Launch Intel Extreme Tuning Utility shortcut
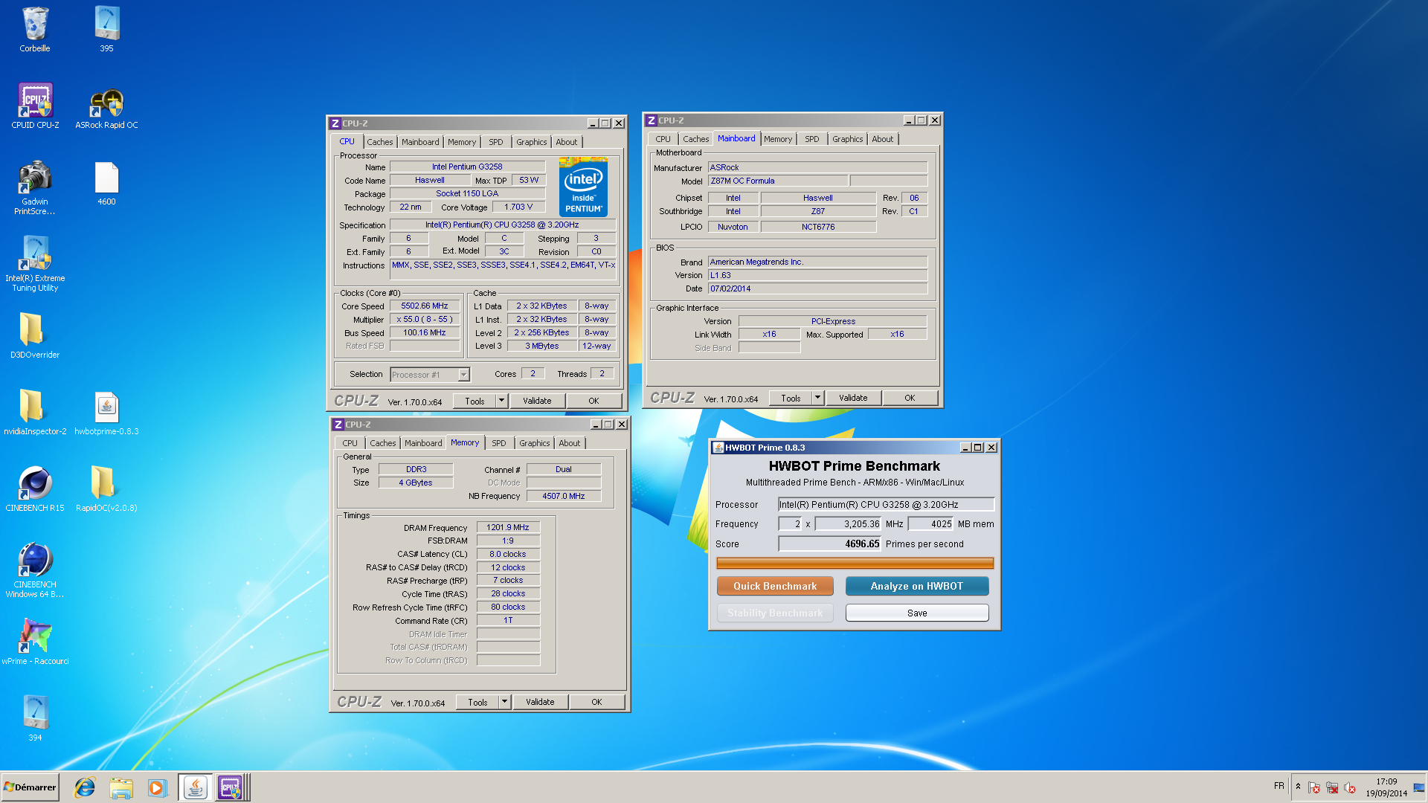Image resolution: width=1428 pixels, height=803 pixels. pos(35,263)
